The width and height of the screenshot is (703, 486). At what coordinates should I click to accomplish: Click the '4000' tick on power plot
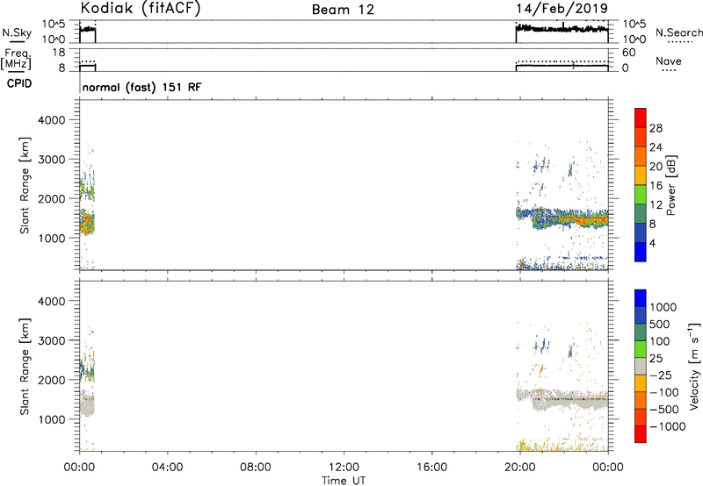[52, 120]
